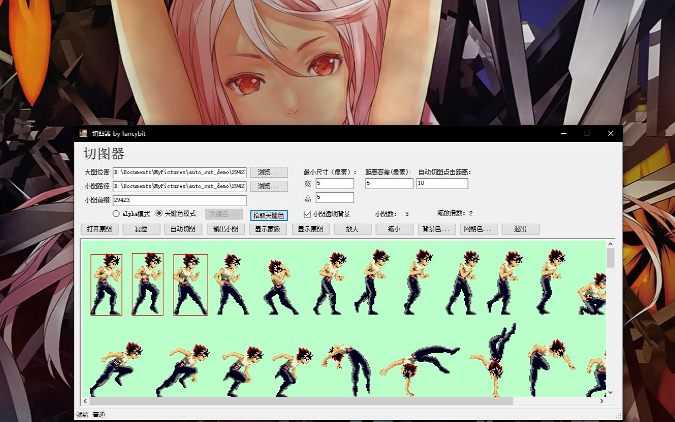This screenshot has width=675, height=422.
Task: Click the 切图器 heading text
Action: (x=104, y=154)
